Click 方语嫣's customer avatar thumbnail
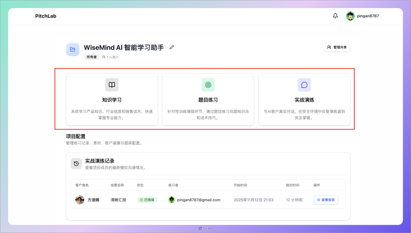The image size is (411, 233). tap(80, 200)
